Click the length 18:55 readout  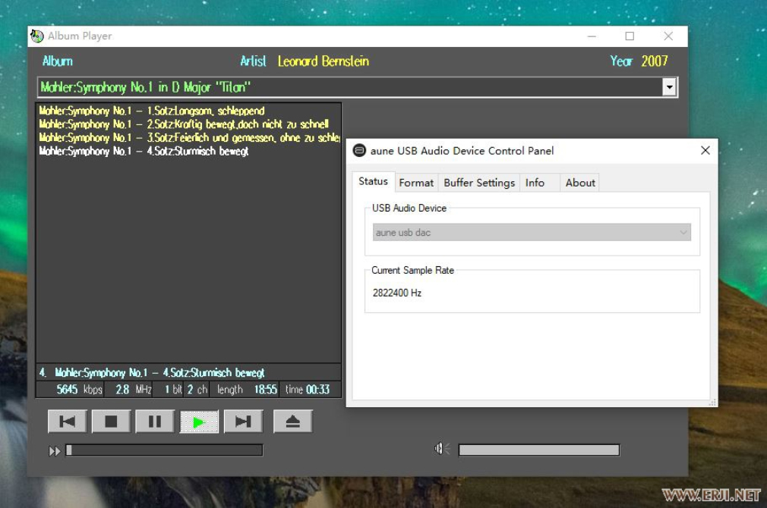tap(247, 389)
